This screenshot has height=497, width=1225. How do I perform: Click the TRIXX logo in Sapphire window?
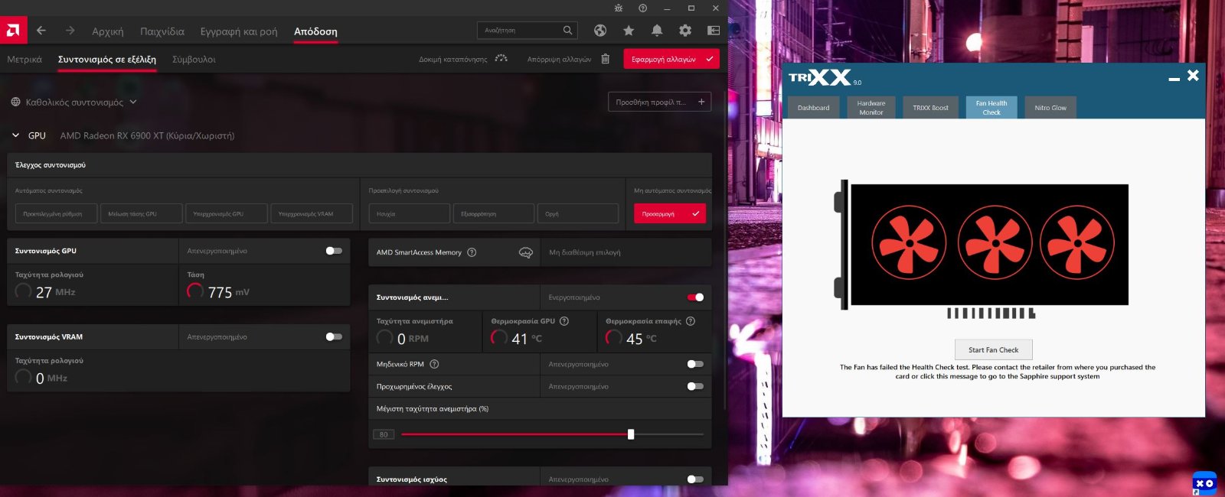coord(820,77)
